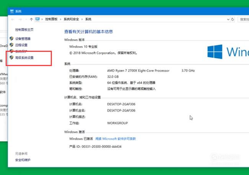Expand the chevron after 控制面板 breadcrumb
The image size is (249, 175).
(61, 20)
